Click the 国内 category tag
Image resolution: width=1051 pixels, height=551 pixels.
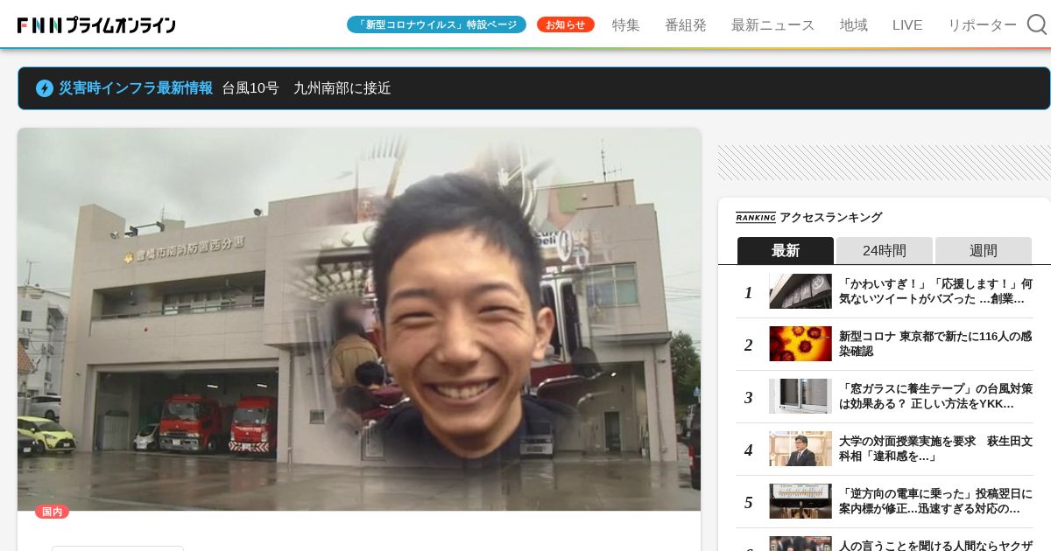coord(52,512)
